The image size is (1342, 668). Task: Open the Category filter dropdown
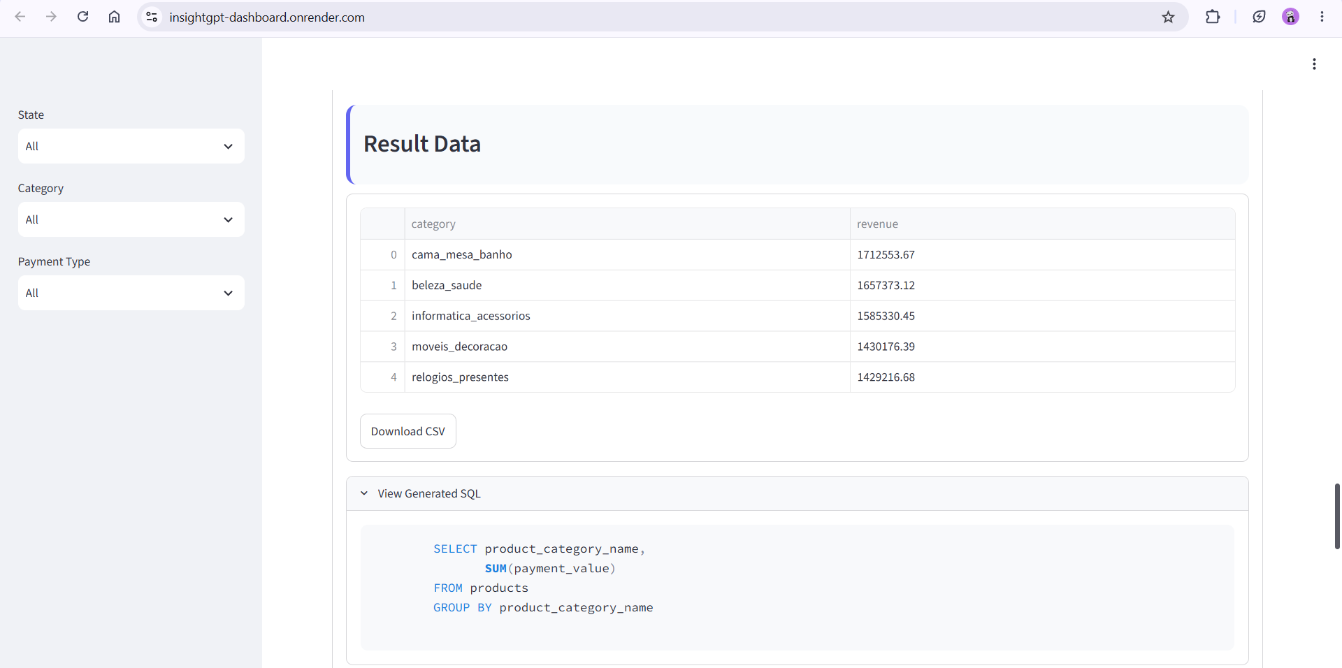click(131, 219)
